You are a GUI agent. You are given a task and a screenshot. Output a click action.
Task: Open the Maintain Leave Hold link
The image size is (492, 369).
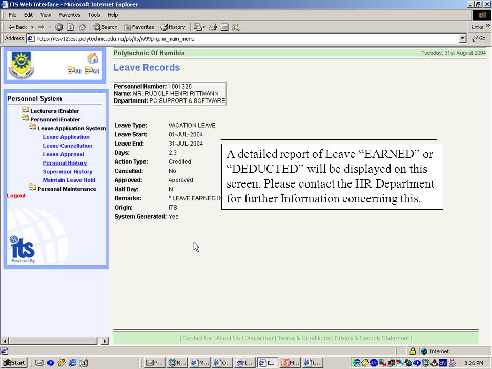(x=69, y=180)
